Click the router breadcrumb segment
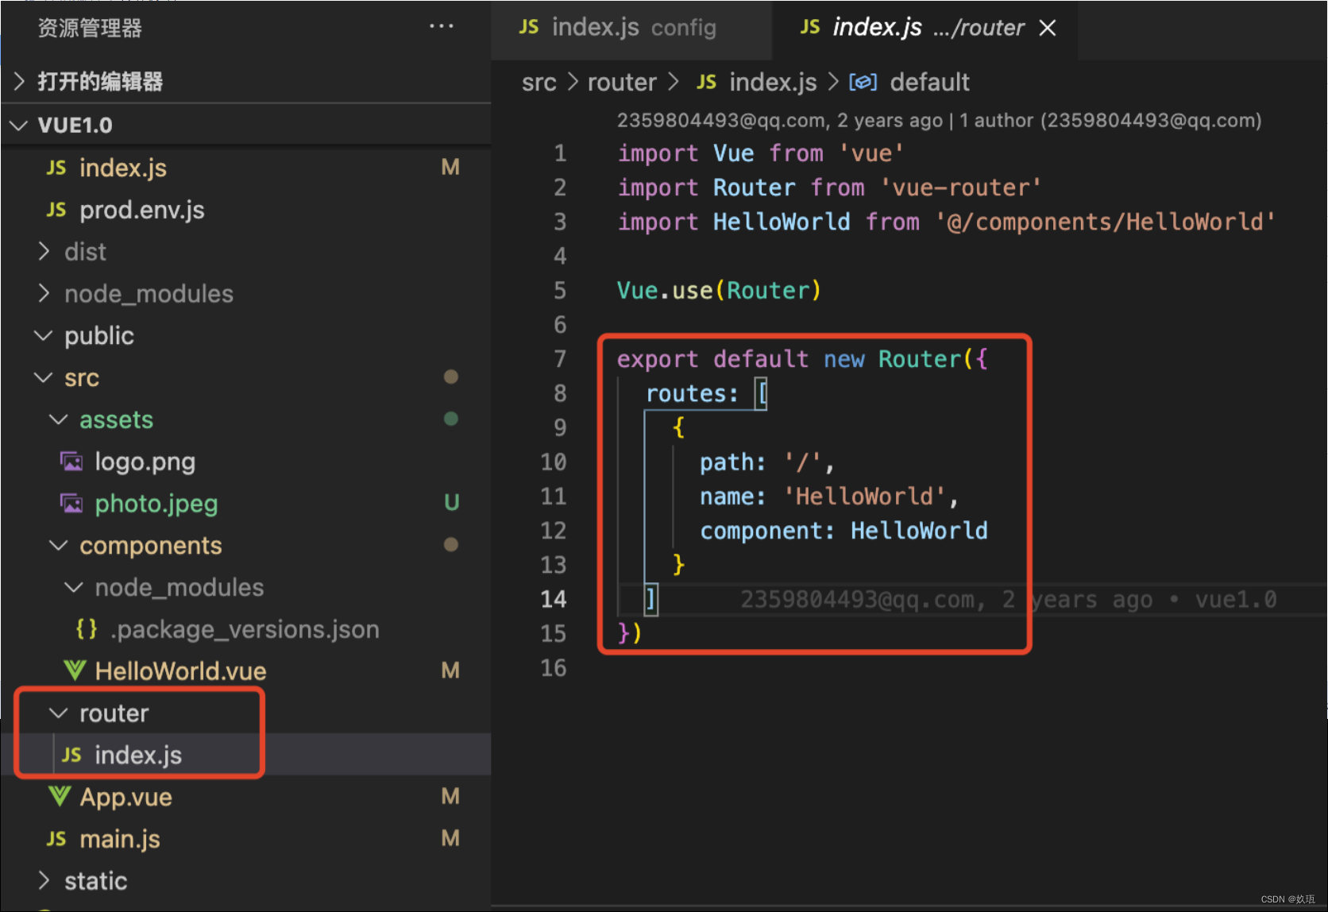Viewport: 1328px width, 912px height. pyautogui.click(x=622, y=82)
